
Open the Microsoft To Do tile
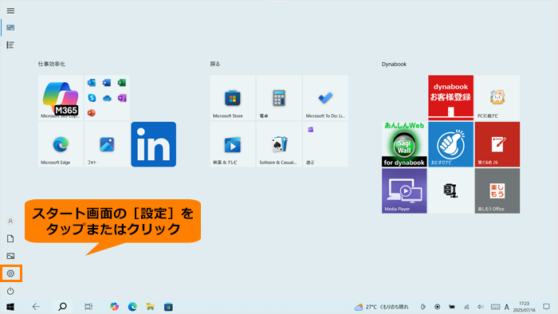tap(325, 98)
